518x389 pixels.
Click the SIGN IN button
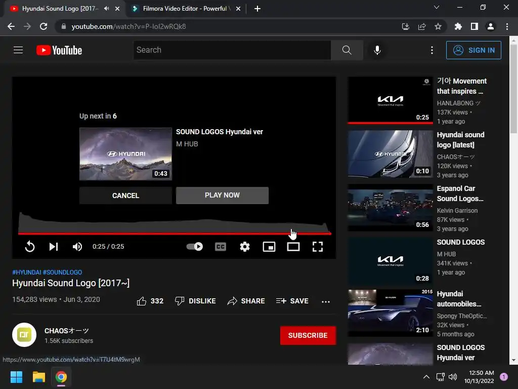[473, 50]
